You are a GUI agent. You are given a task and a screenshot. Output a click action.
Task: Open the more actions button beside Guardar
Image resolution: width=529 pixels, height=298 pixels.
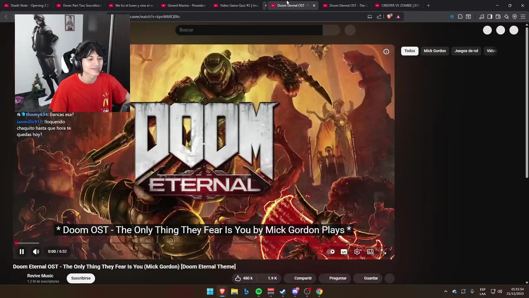[390, 278]
